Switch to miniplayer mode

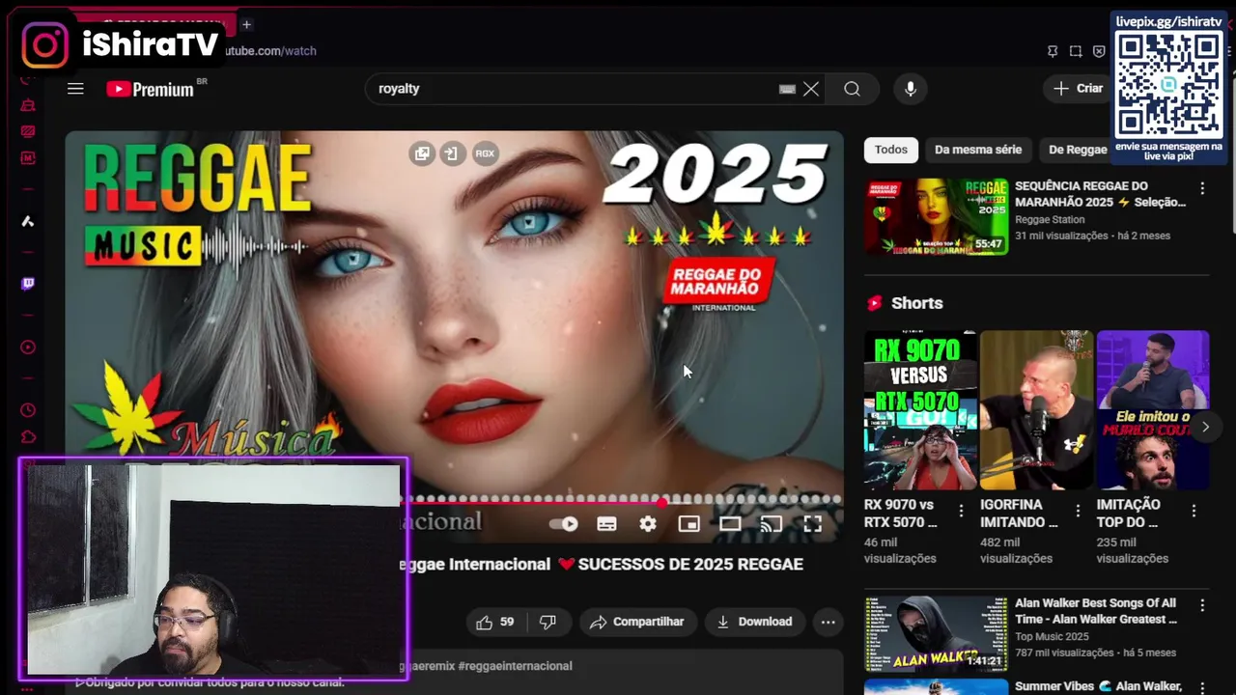coord(688,524)
